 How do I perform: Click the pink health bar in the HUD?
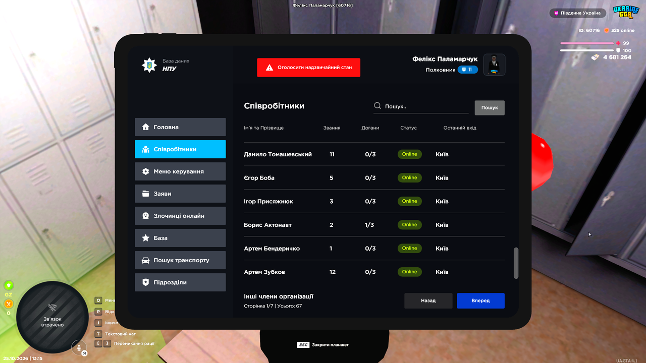pyautogui.click(x=586, y=43)
